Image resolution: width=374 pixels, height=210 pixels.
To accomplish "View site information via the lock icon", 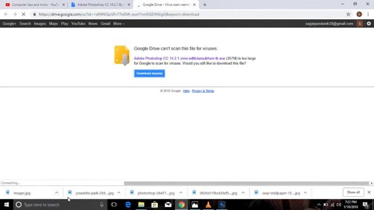I will (x=34, y=14).
